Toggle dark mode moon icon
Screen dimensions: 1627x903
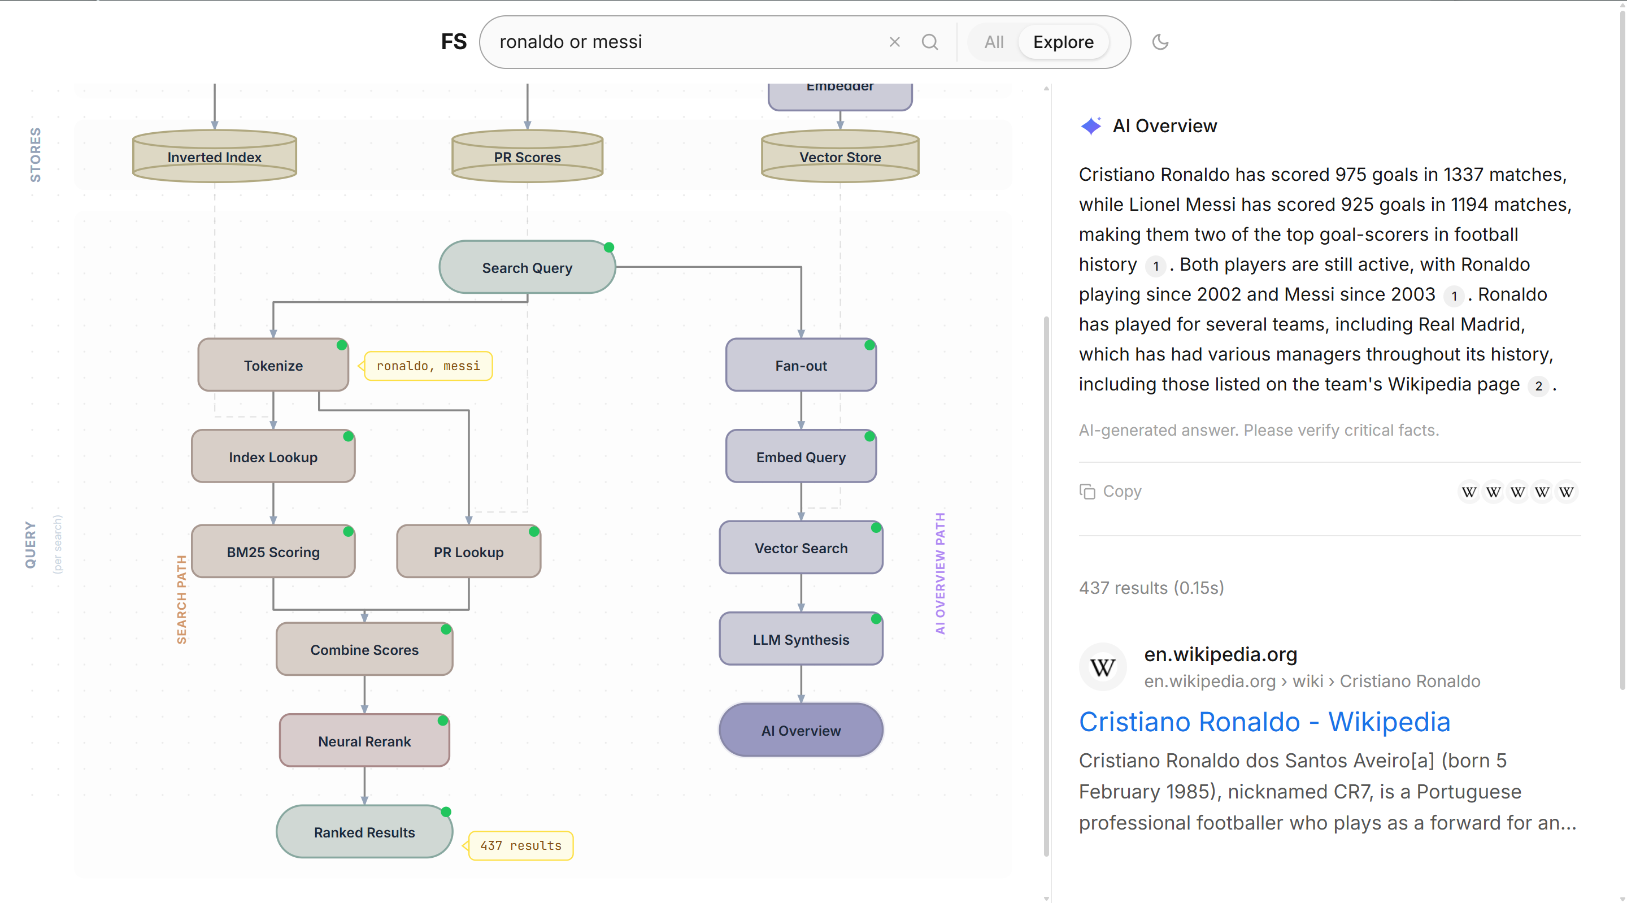coord(1160,42)
